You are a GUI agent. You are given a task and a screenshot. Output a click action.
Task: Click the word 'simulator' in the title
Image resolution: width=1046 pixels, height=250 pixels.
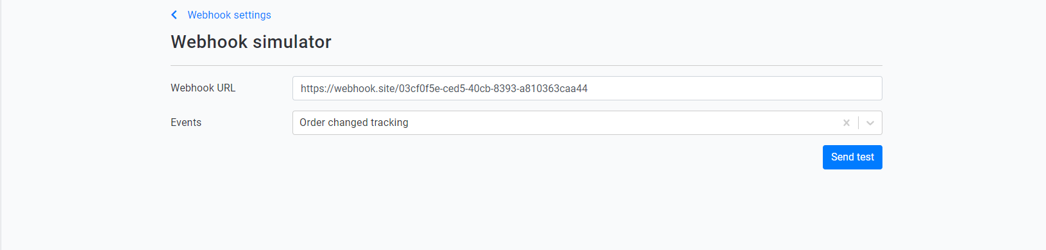[x=292, y=42]
